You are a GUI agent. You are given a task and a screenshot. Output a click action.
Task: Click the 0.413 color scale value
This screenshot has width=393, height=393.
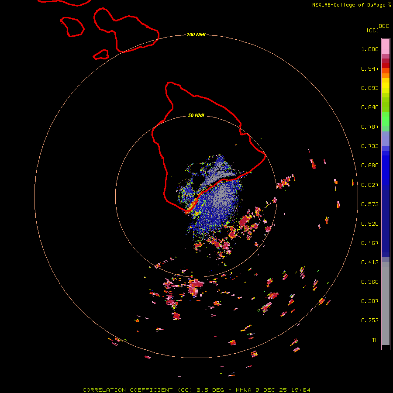370,262
